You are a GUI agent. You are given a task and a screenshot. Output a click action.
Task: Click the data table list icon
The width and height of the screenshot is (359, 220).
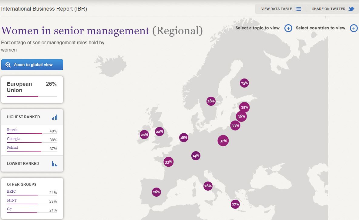pyautogui.click(x=298, y=9)
